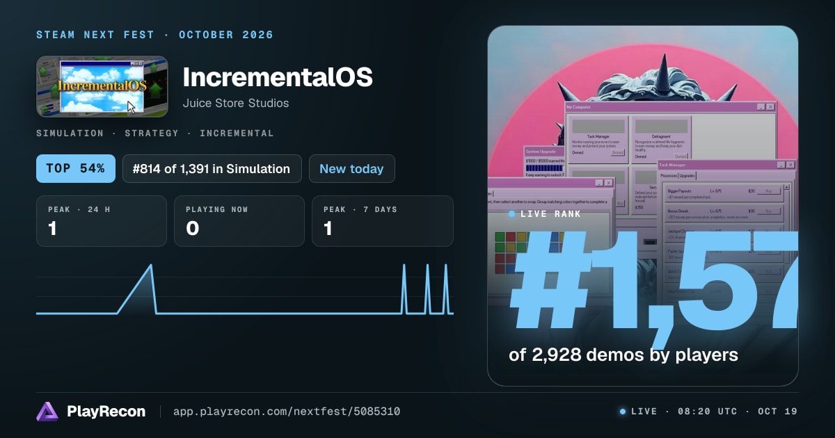This screenshot has height=438, width=835.
Task: Click the Steam Next Fest October 2026 header
Action: point(154,35)
